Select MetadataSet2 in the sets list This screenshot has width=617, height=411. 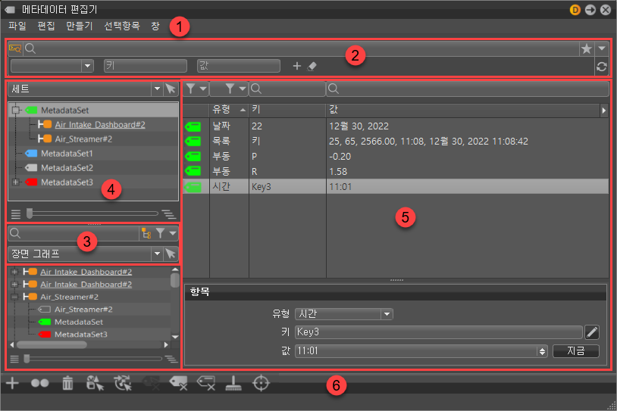tap(67, 168)
